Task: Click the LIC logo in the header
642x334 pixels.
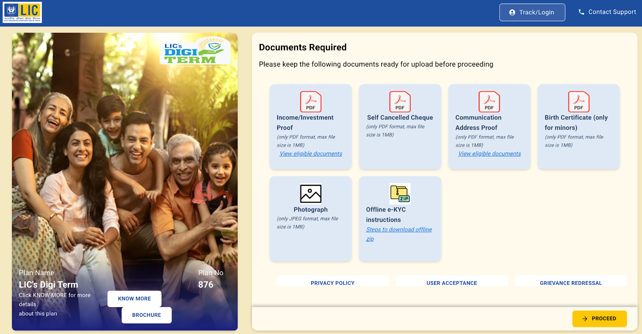Action: pos(22,12)
